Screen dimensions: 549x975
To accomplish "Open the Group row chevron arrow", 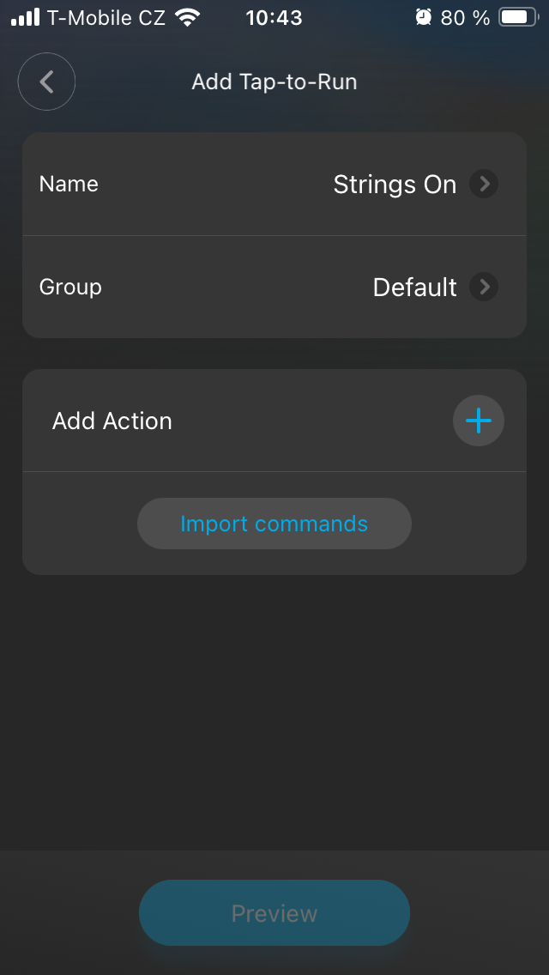I will click(484, 287).
